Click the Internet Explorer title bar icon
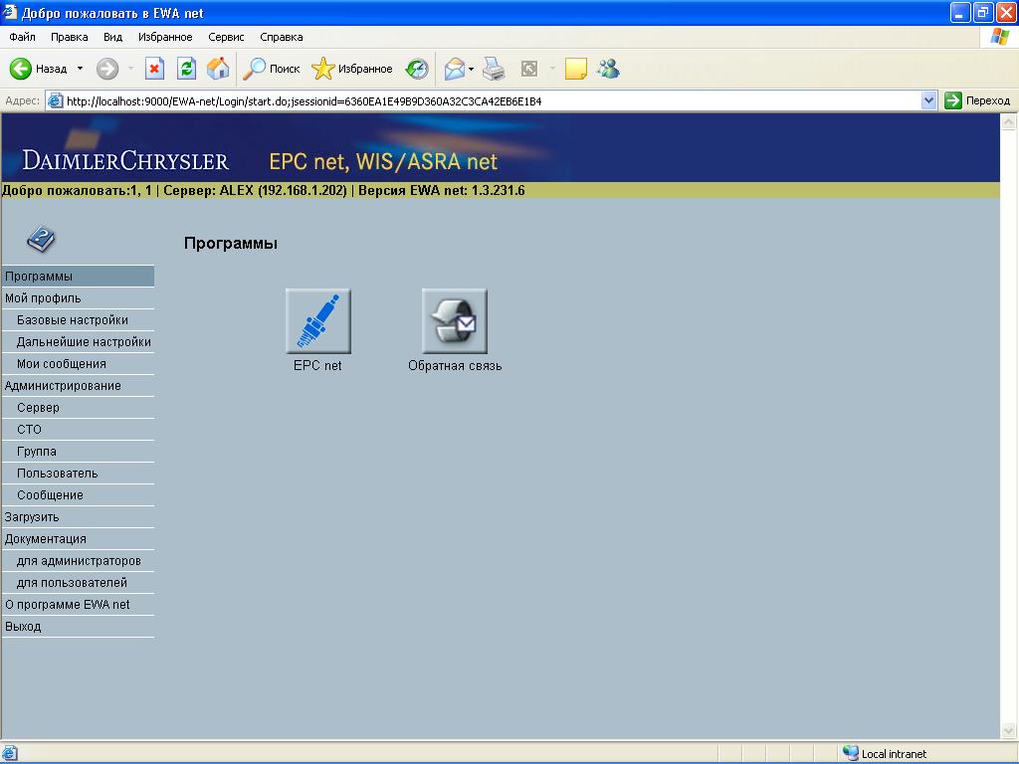This screenshot has height=764, width=1019. click(x=10, y=12)
